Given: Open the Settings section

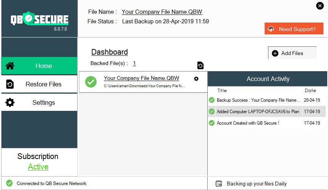Looking at the screenshot, I should (x=39, y=102).
